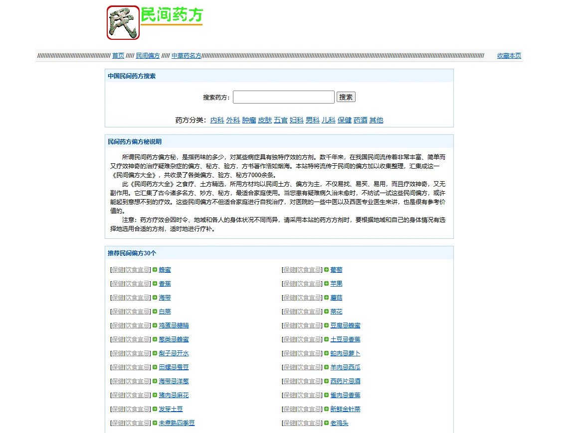Viewport: 580px width, 433px height.
Task: Focus the 搜索药方 text input field
Action: pos(283,97)
